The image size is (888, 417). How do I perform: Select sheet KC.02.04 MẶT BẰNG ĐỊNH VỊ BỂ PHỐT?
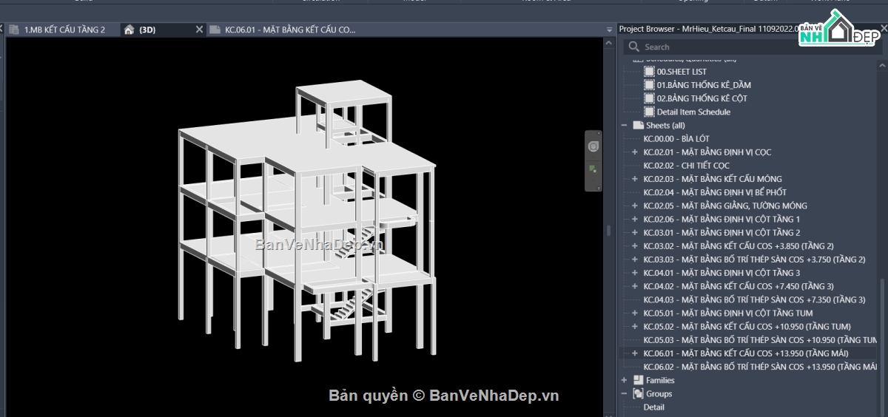click(714, 192)
